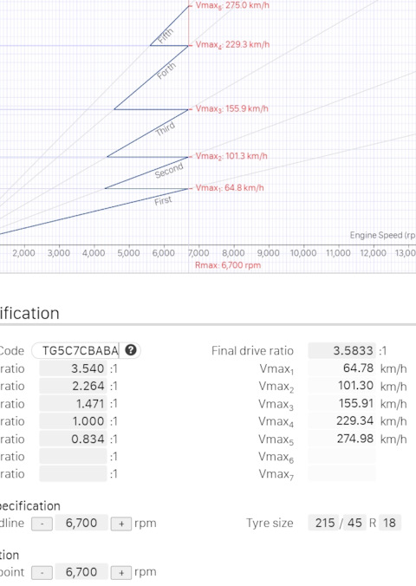Click the Vmax5 275.0 km/h chart label

point(232,5)
